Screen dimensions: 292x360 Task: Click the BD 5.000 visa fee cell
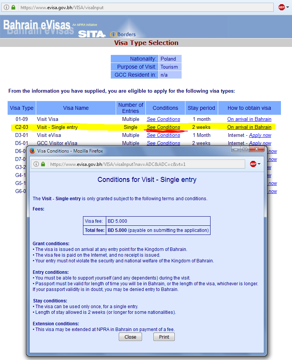158,221
